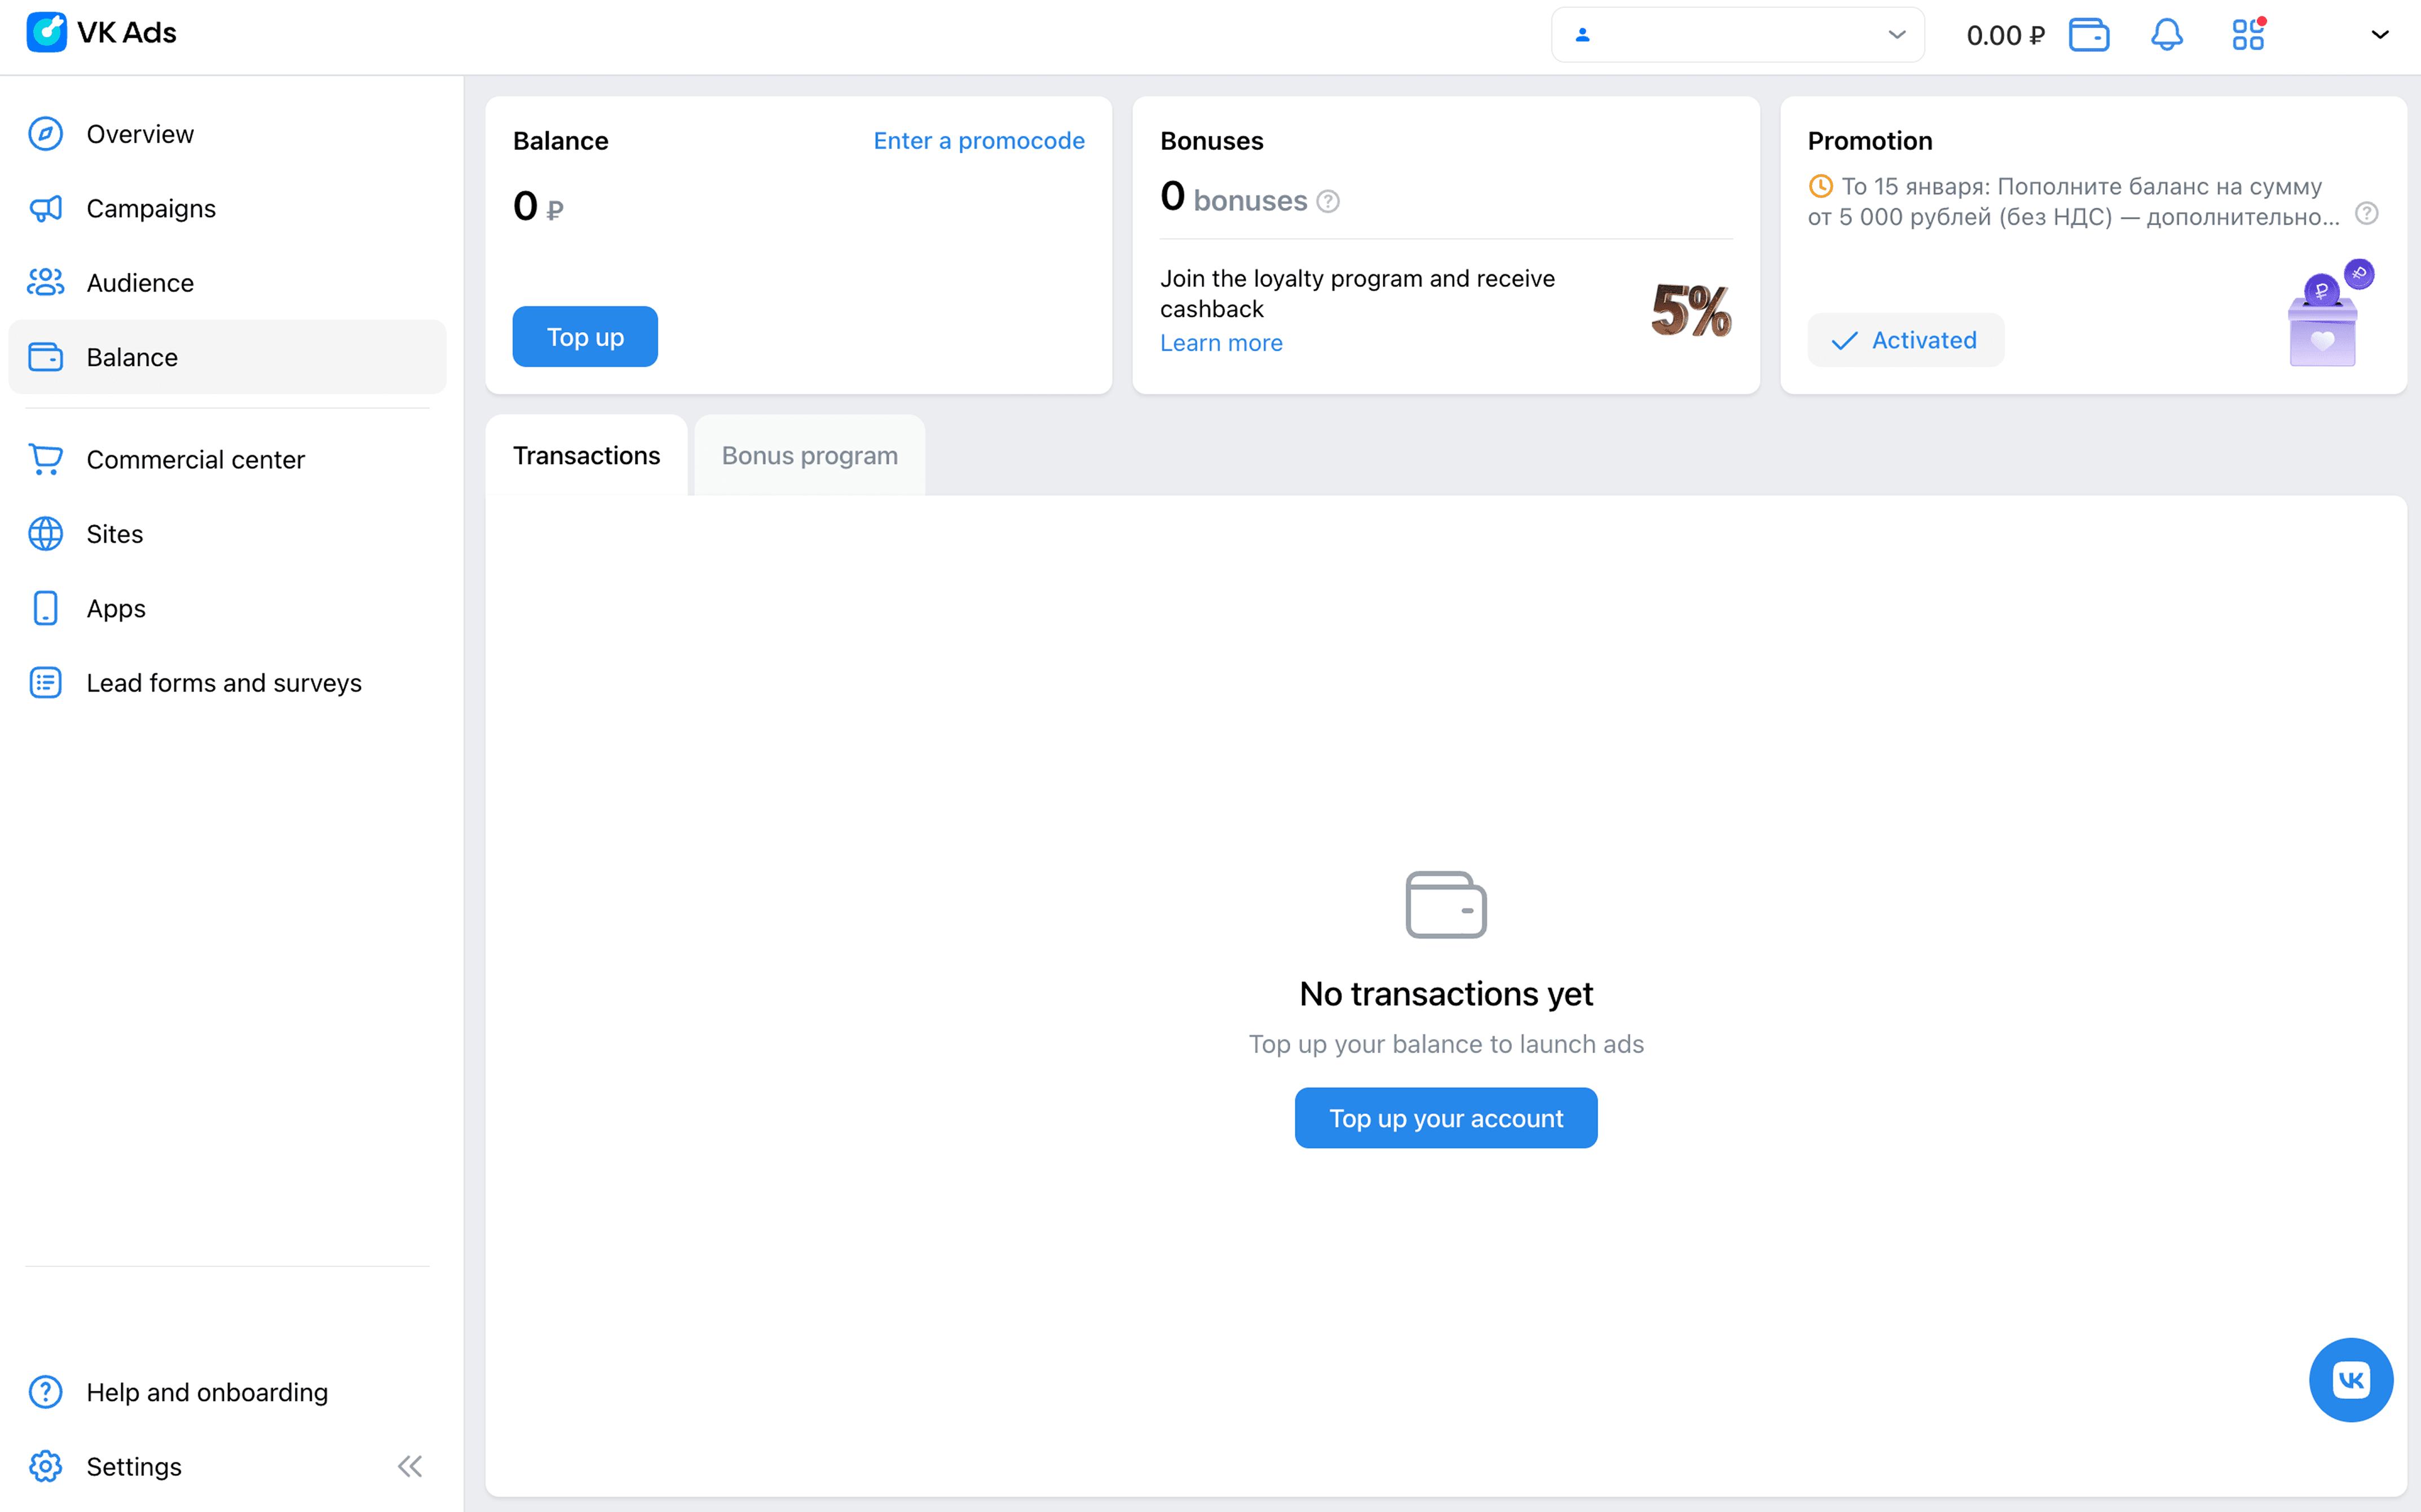Screen dimensions: 2421x1512
Task: Click Enter a promocode link
Action: click(978, 141)
